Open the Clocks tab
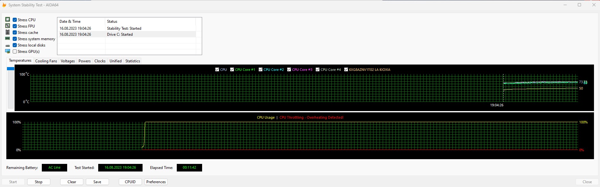This screenshot has width=600, height=187. [x=100, y=61]
